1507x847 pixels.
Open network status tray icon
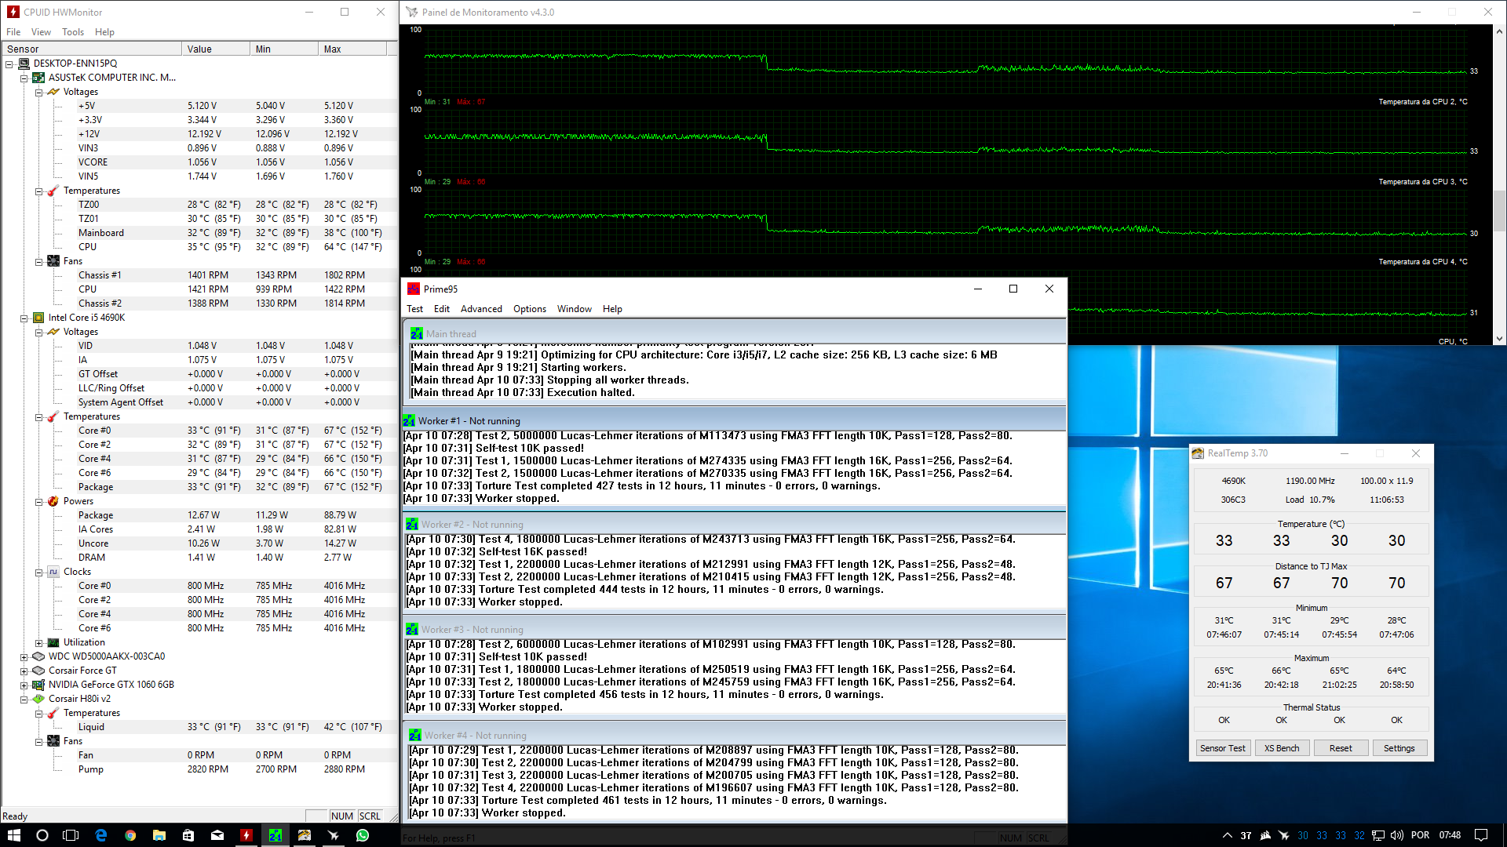click(x=1378, y=835)
